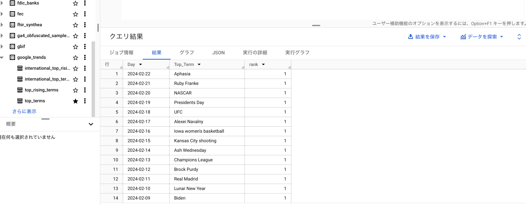Open more actions for fec
Screen dimensions: 526x205
[x=85, y=14]
